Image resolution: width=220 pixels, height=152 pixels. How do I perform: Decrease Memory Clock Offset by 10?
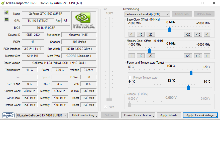[141, 56]
